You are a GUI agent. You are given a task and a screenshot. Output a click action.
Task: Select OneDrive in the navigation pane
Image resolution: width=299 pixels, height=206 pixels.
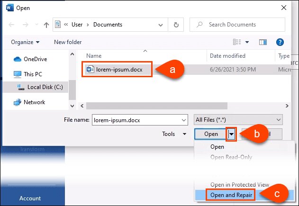click(x=35, y=59)
